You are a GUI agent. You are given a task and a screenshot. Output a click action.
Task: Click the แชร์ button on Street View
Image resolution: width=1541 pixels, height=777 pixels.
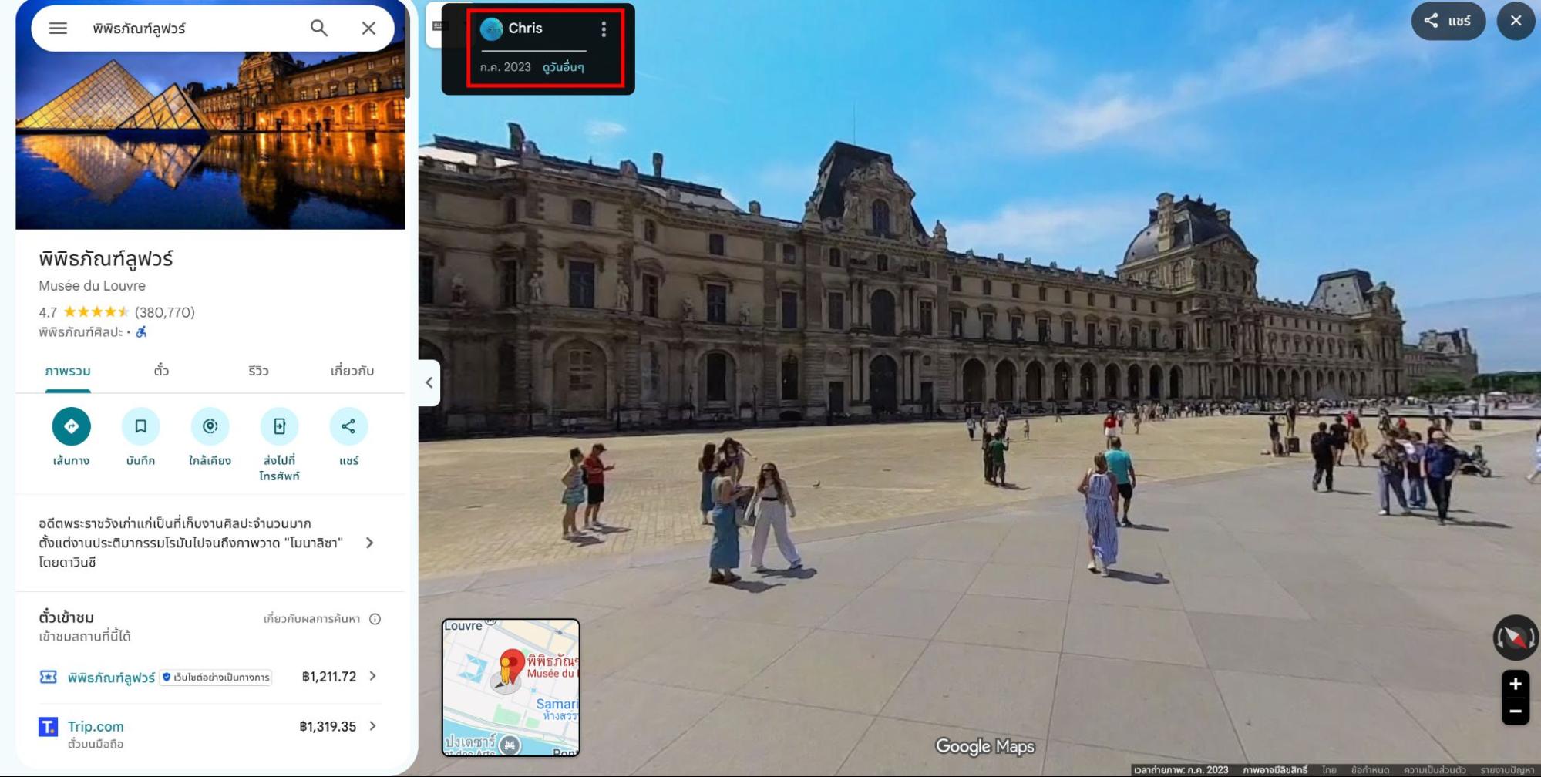pos(1448,21)
